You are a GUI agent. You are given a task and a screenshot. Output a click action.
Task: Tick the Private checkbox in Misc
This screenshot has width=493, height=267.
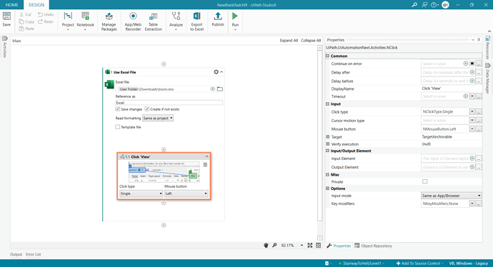pyautogui.click(x=425, y=181)
